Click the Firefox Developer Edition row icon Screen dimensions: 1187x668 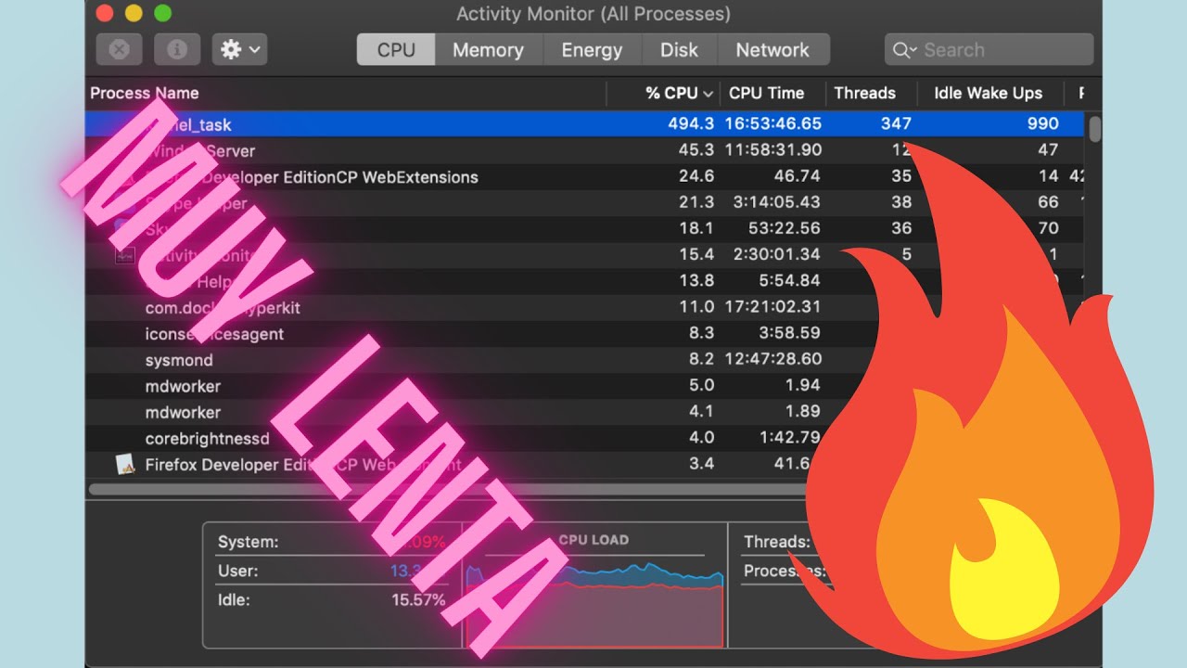125,465
